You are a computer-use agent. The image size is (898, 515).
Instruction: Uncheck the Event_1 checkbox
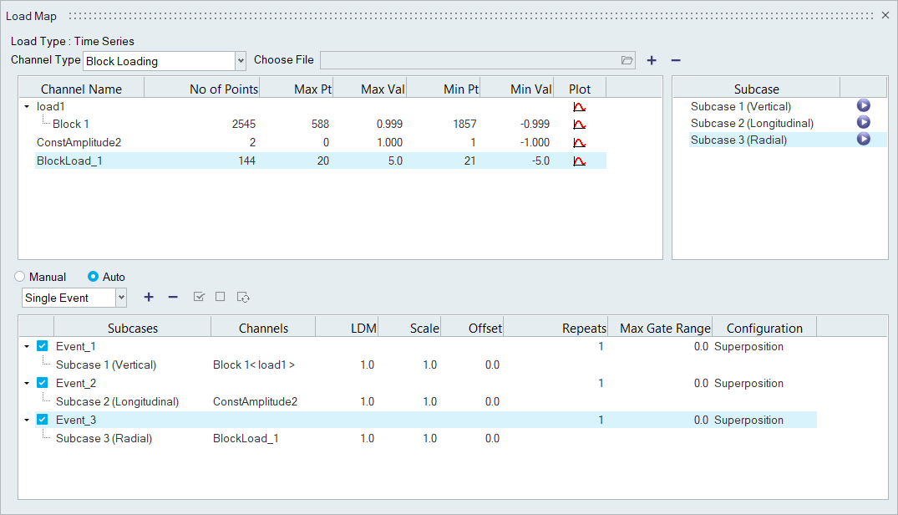tap(43, 346)
